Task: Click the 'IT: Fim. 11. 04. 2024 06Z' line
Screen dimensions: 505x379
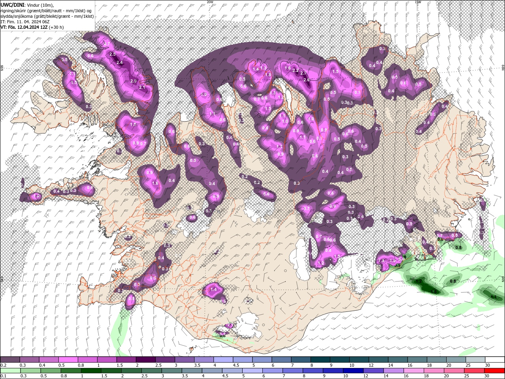Action: 24,22
